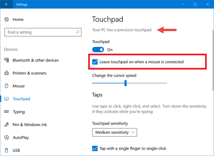
Task: Click the Bluetooth & other devices icon
Action: pyautogui.click(x=7, y=60)
